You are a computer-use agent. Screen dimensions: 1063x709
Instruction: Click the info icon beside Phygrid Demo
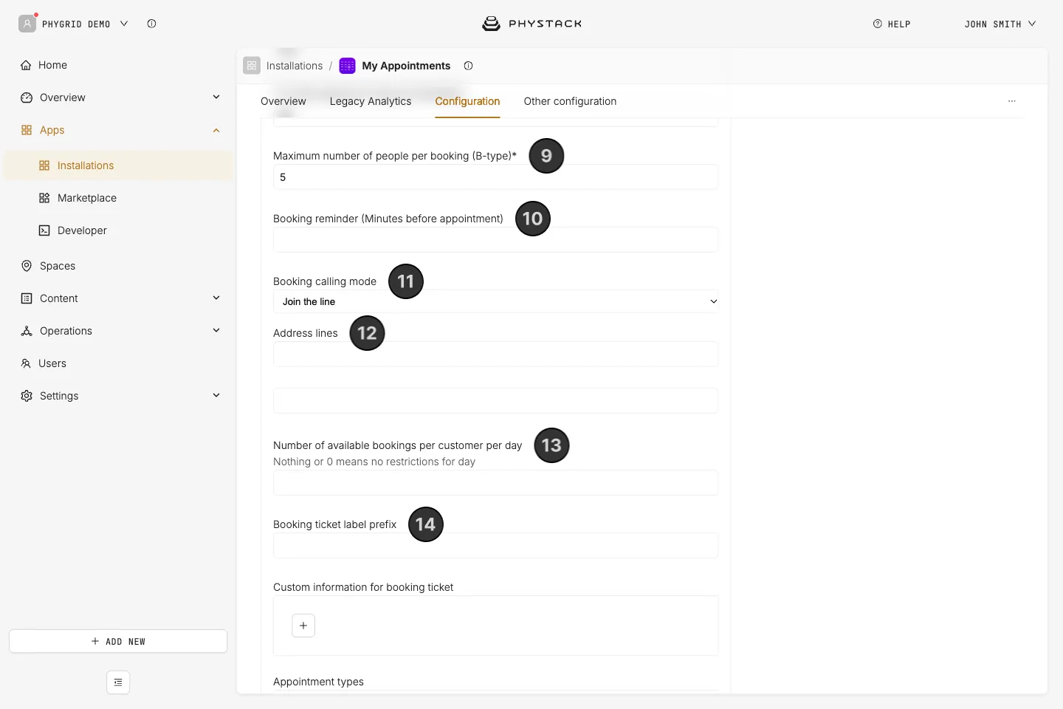[151, 24]
